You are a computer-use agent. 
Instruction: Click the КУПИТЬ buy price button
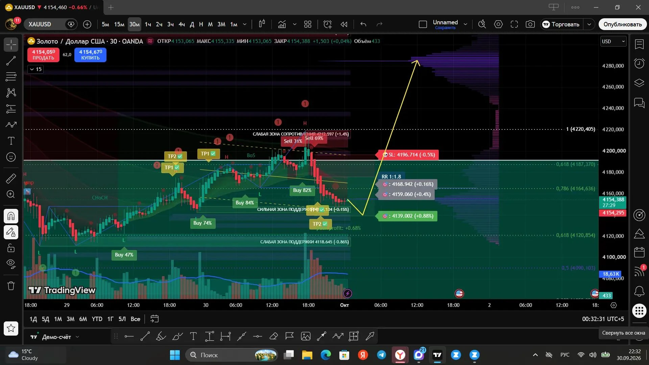pyautogui.click(x=90, y=55)
